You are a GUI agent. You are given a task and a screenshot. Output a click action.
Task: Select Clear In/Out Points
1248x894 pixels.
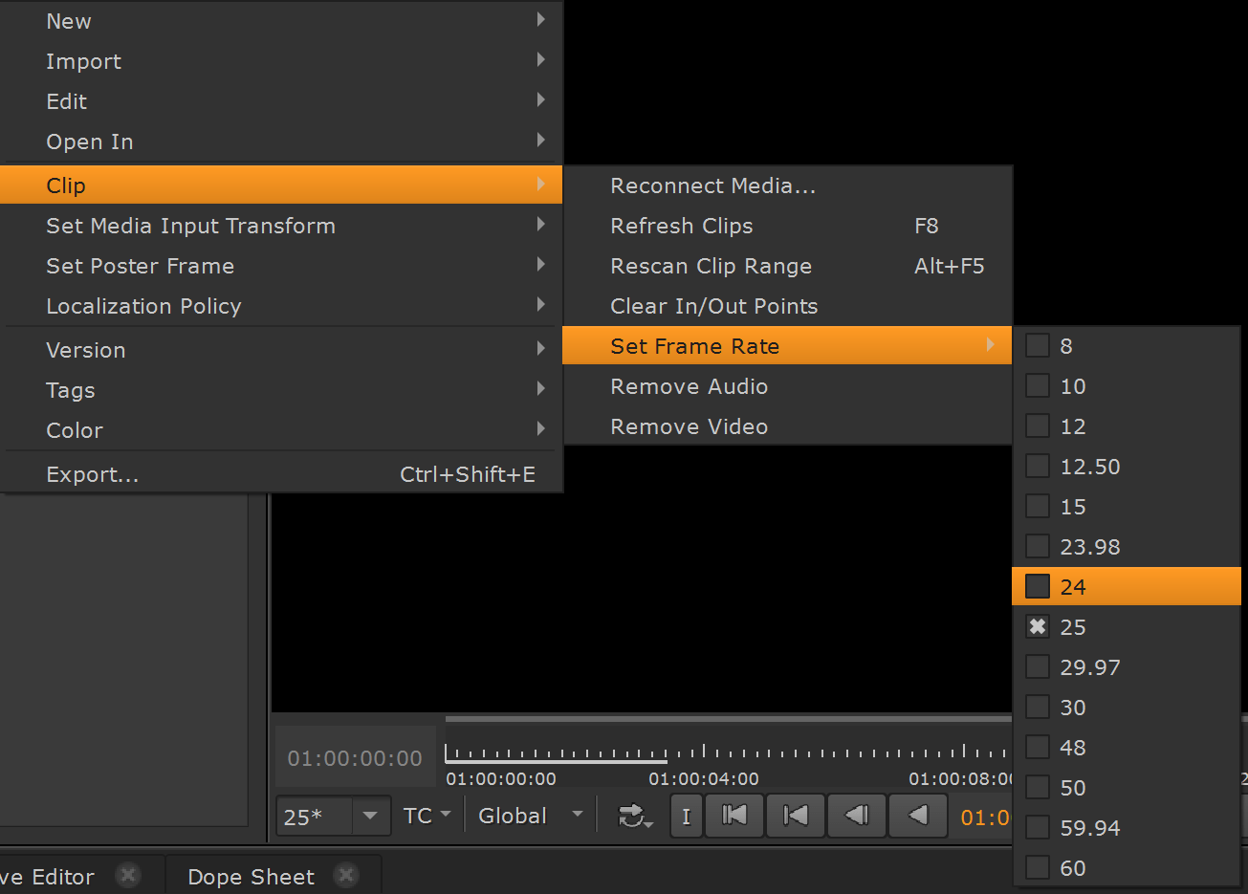[x=714, y=306]
